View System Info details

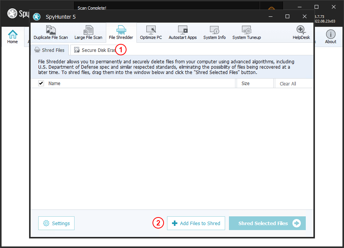pyautogui.click(x=214, y=32)
